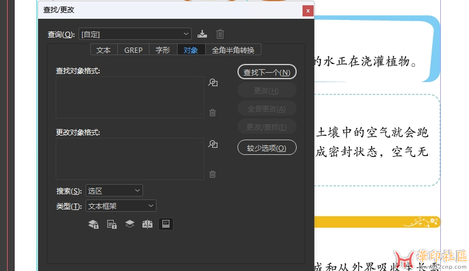
Task: Click the 全部更改(A) button
Action: point(267,109)
